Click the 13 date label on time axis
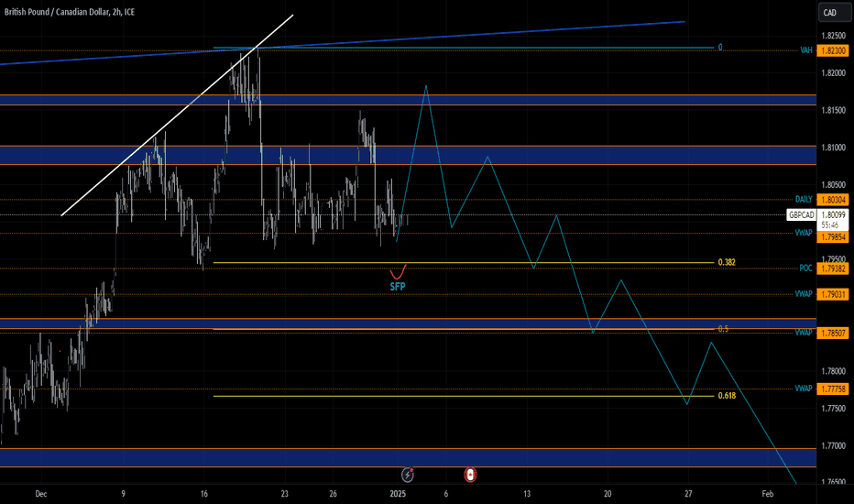The image size is (854, 504). (527, 494)
